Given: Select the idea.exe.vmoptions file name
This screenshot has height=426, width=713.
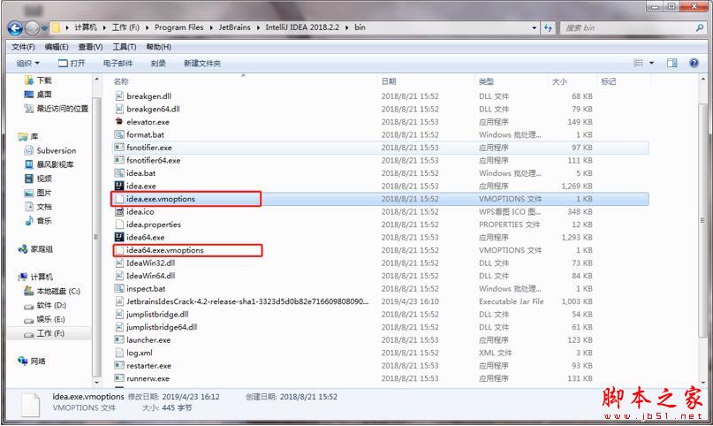Looking at the screenshot, I should point(161,199).
